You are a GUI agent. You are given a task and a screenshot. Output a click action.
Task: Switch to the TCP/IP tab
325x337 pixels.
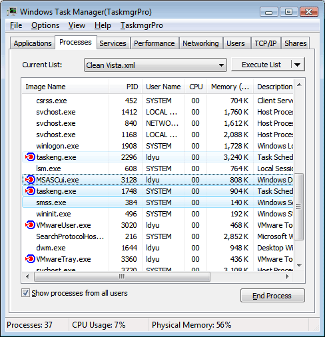(x=266, y=43)
